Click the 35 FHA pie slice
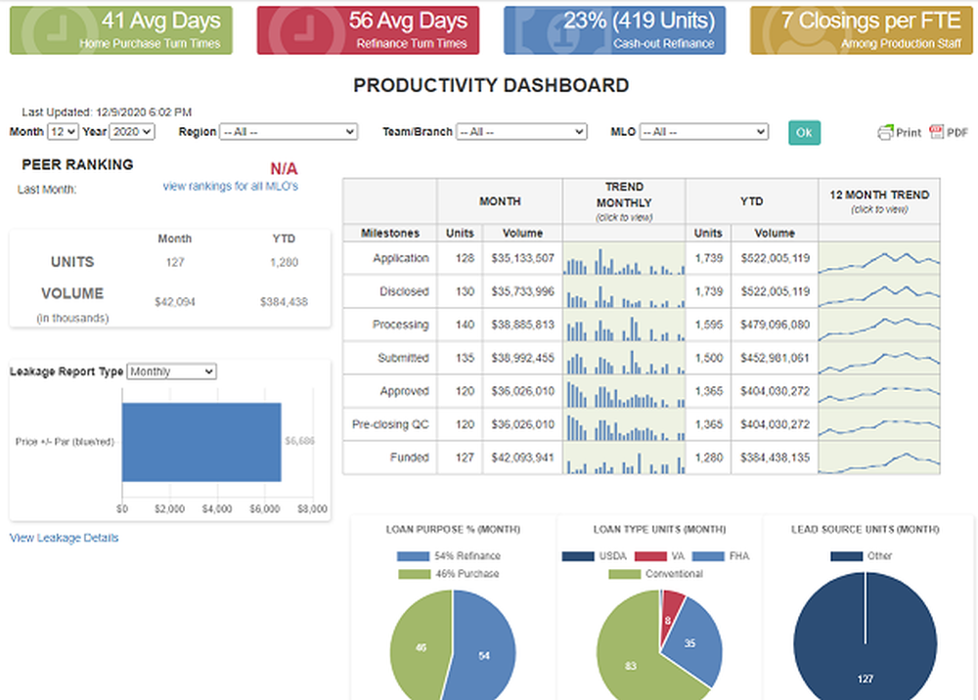Image resolution: width=978 pixels, height=700 pixels. click(689, 642)
